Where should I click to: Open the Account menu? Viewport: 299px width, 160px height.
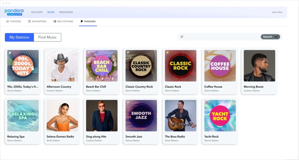click(x=37, y=12)
